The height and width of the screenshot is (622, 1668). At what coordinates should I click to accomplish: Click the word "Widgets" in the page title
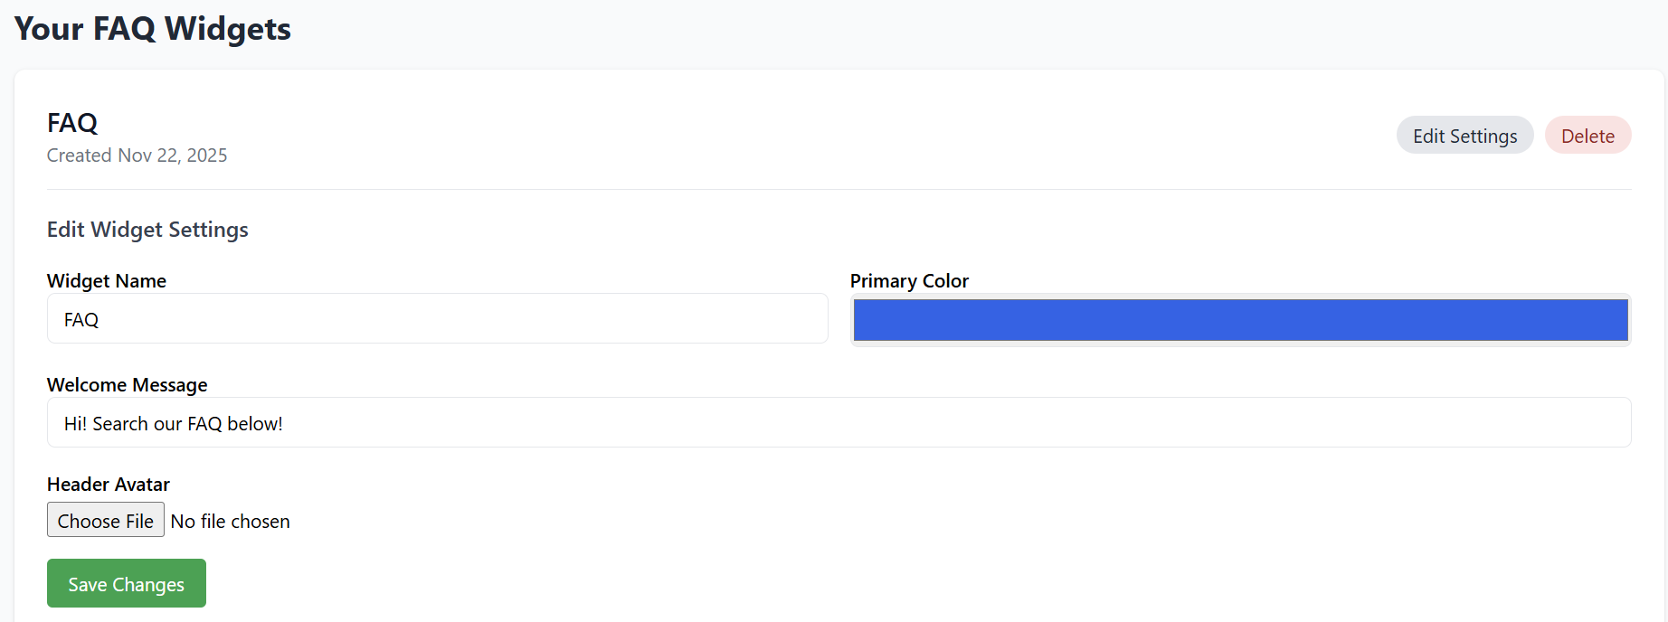[228, 29]
